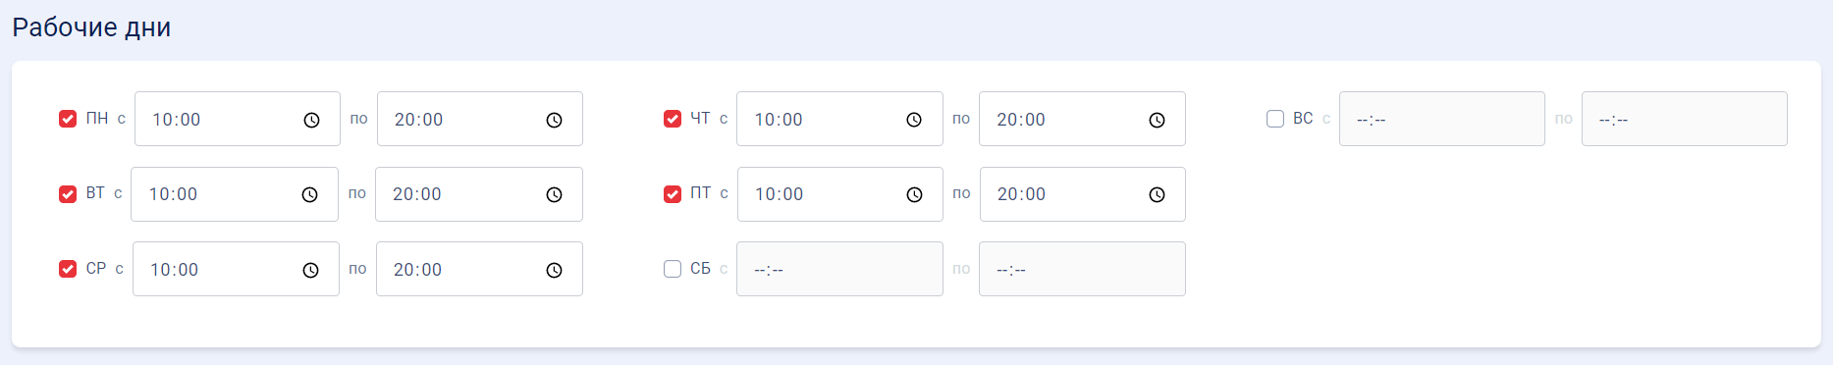Click the ВТ end time field
This screenshot has height=365, width=1833.
pos(479,194)
